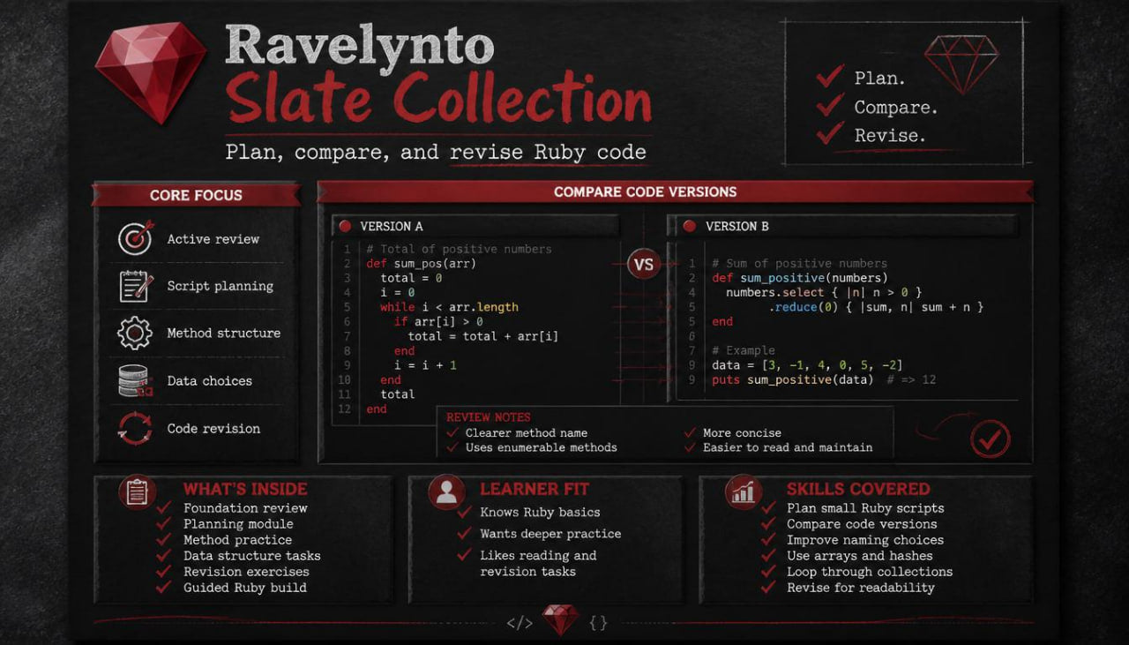Click the small ruby gem in footer
This screenshot has width=1129, height=645.
(x=561, y=619)
